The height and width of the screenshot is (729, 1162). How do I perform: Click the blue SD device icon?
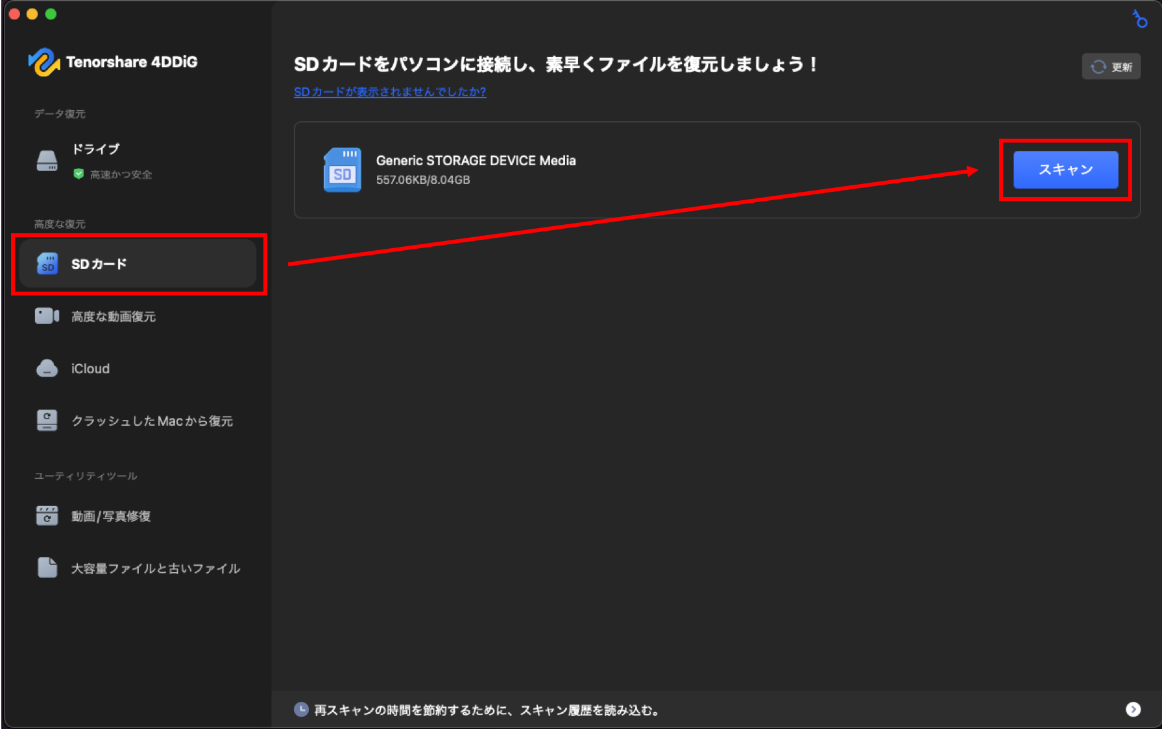click(x=342, y=170)
